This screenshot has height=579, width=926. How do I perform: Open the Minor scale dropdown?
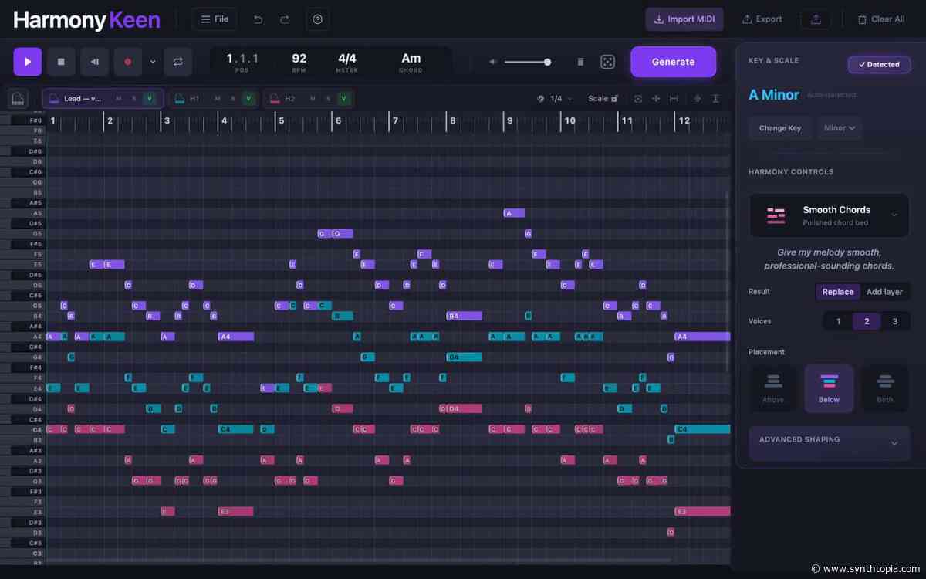[x=840, y=128]
